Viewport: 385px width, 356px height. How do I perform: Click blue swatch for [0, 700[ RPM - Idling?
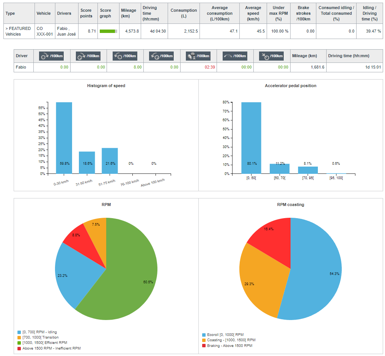(19, 332)
